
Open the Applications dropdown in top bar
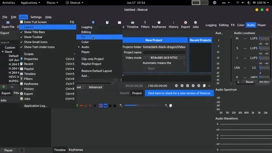coord(30,3)
